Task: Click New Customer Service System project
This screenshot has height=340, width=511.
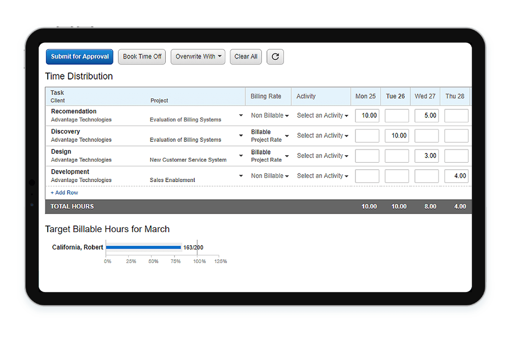Action: tap(188, 160)
